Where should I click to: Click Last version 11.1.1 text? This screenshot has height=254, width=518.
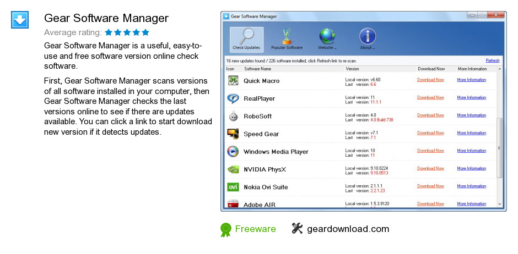coord(363,102)
